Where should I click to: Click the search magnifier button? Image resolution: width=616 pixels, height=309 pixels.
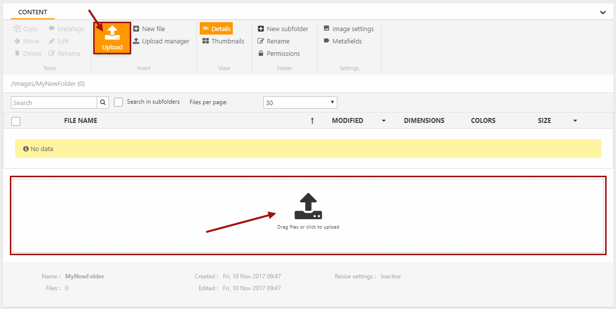pyautogui.click(x=103, y=103)
